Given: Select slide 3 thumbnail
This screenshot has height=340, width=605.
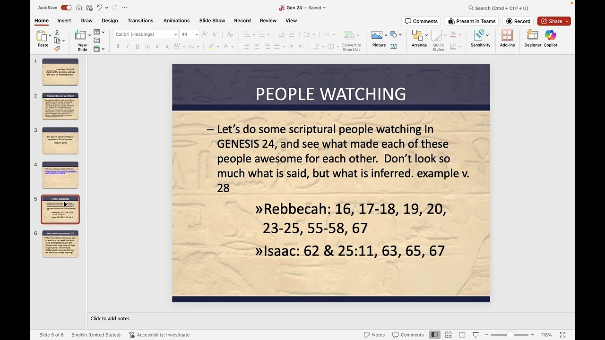Looking at the screenshot, I should click(60, 140).
